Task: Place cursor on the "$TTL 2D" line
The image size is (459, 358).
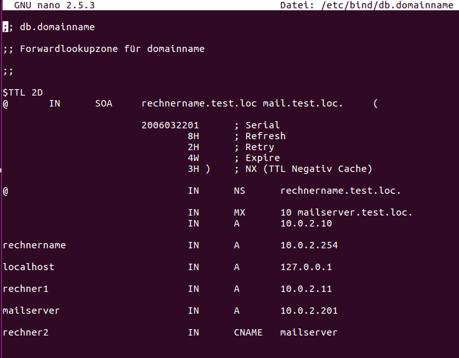Action: 22,92
